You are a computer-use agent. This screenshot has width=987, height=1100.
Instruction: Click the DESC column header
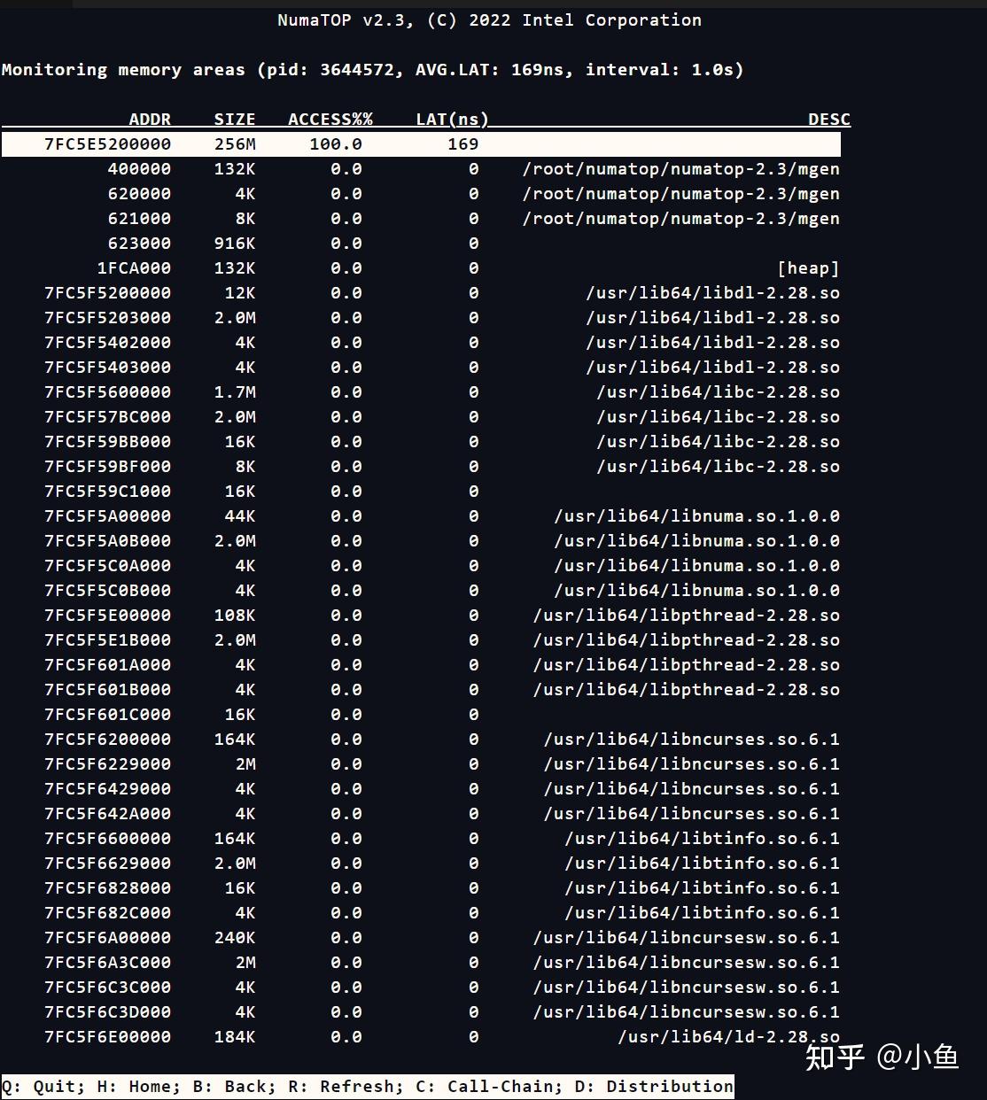point(828,119)
